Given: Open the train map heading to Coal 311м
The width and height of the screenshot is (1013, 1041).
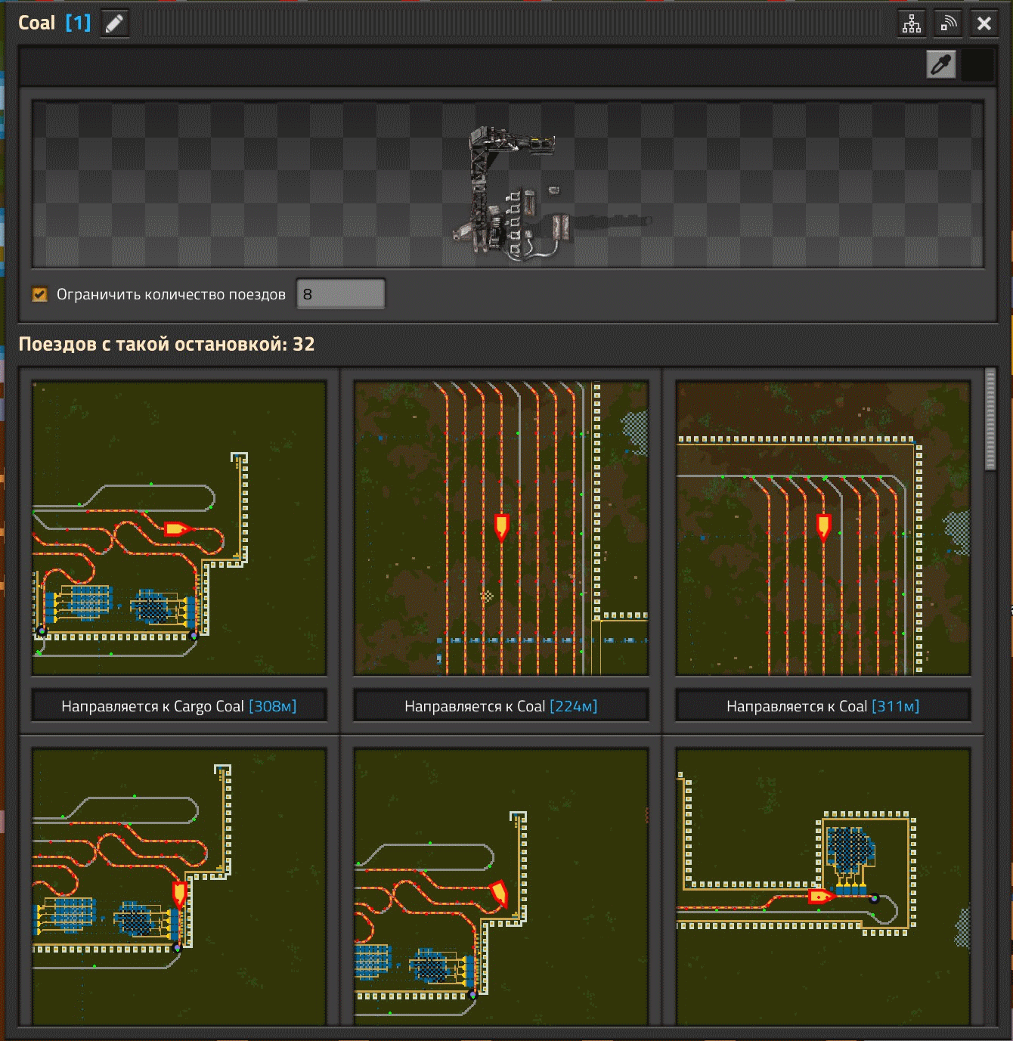Looking at the screenshot, I should (x=823, y=528).
